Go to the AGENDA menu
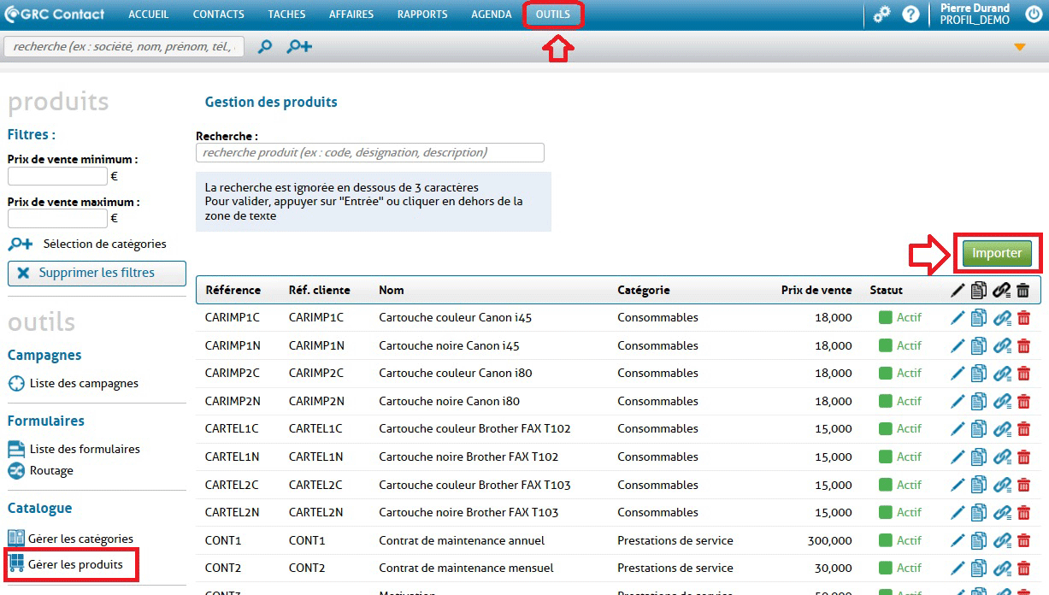This screenshot has width=1049, height=595. pyautogui.click(x=492, y=15)
